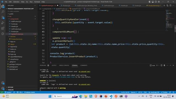Screen dimensions: 176x99
Task: Open the File menu
Action: (6, 2)
